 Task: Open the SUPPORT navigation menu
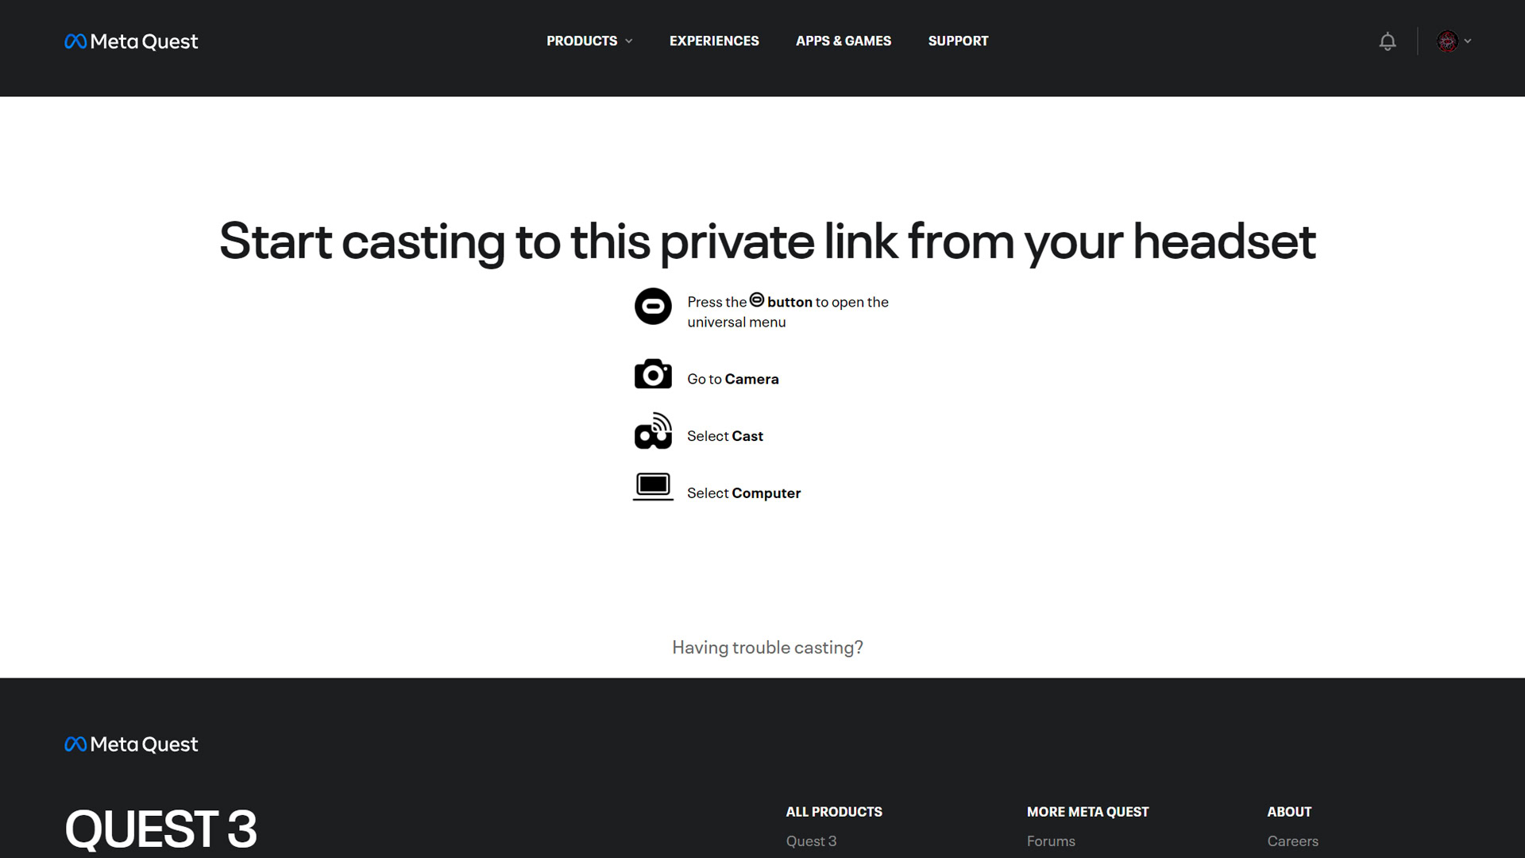coord(957,41)
